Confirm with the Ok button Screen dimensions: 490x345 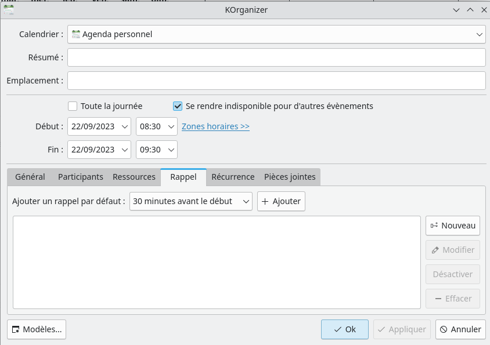click(344, 329)
